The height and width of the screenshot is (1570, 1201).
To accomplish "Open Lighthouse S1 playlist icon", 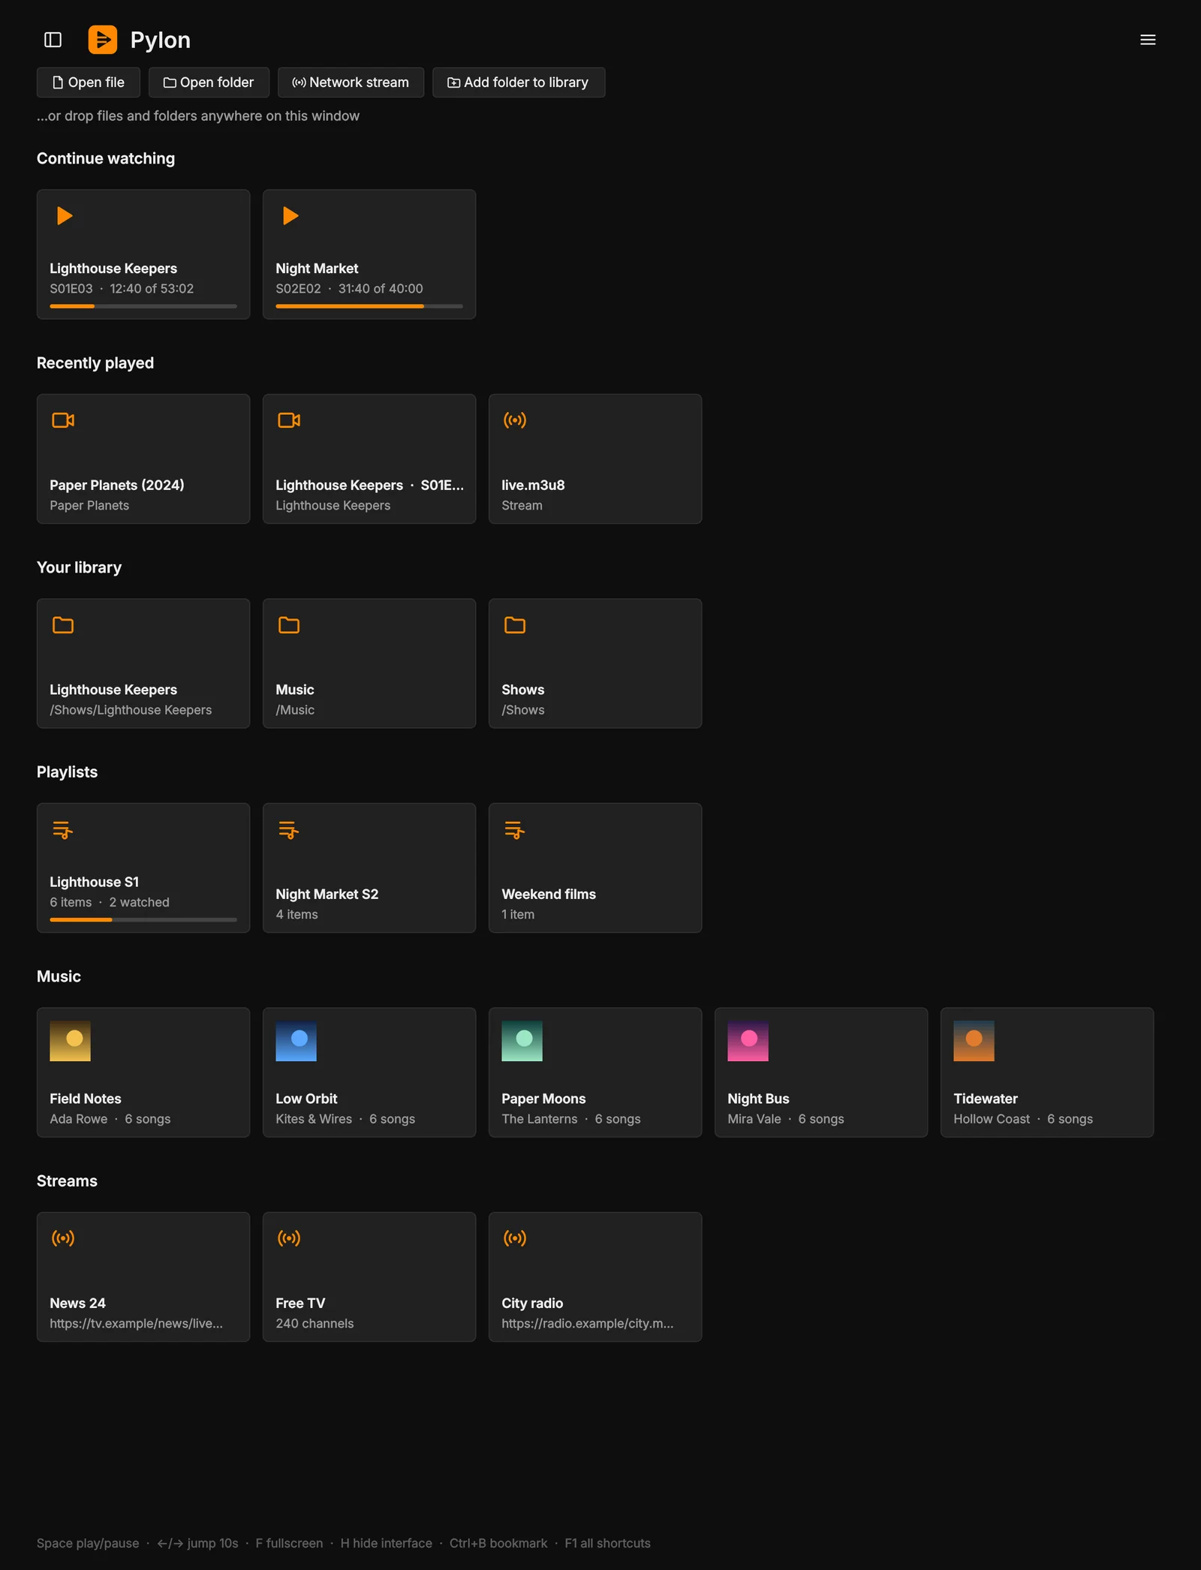I will [63, 830].
